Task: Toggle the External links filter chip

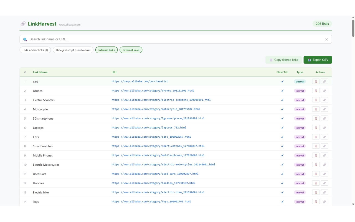Action: [131, 50]
